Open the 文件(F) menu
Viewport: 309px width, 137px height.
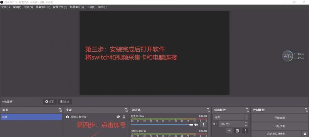(x=6, y=7)
